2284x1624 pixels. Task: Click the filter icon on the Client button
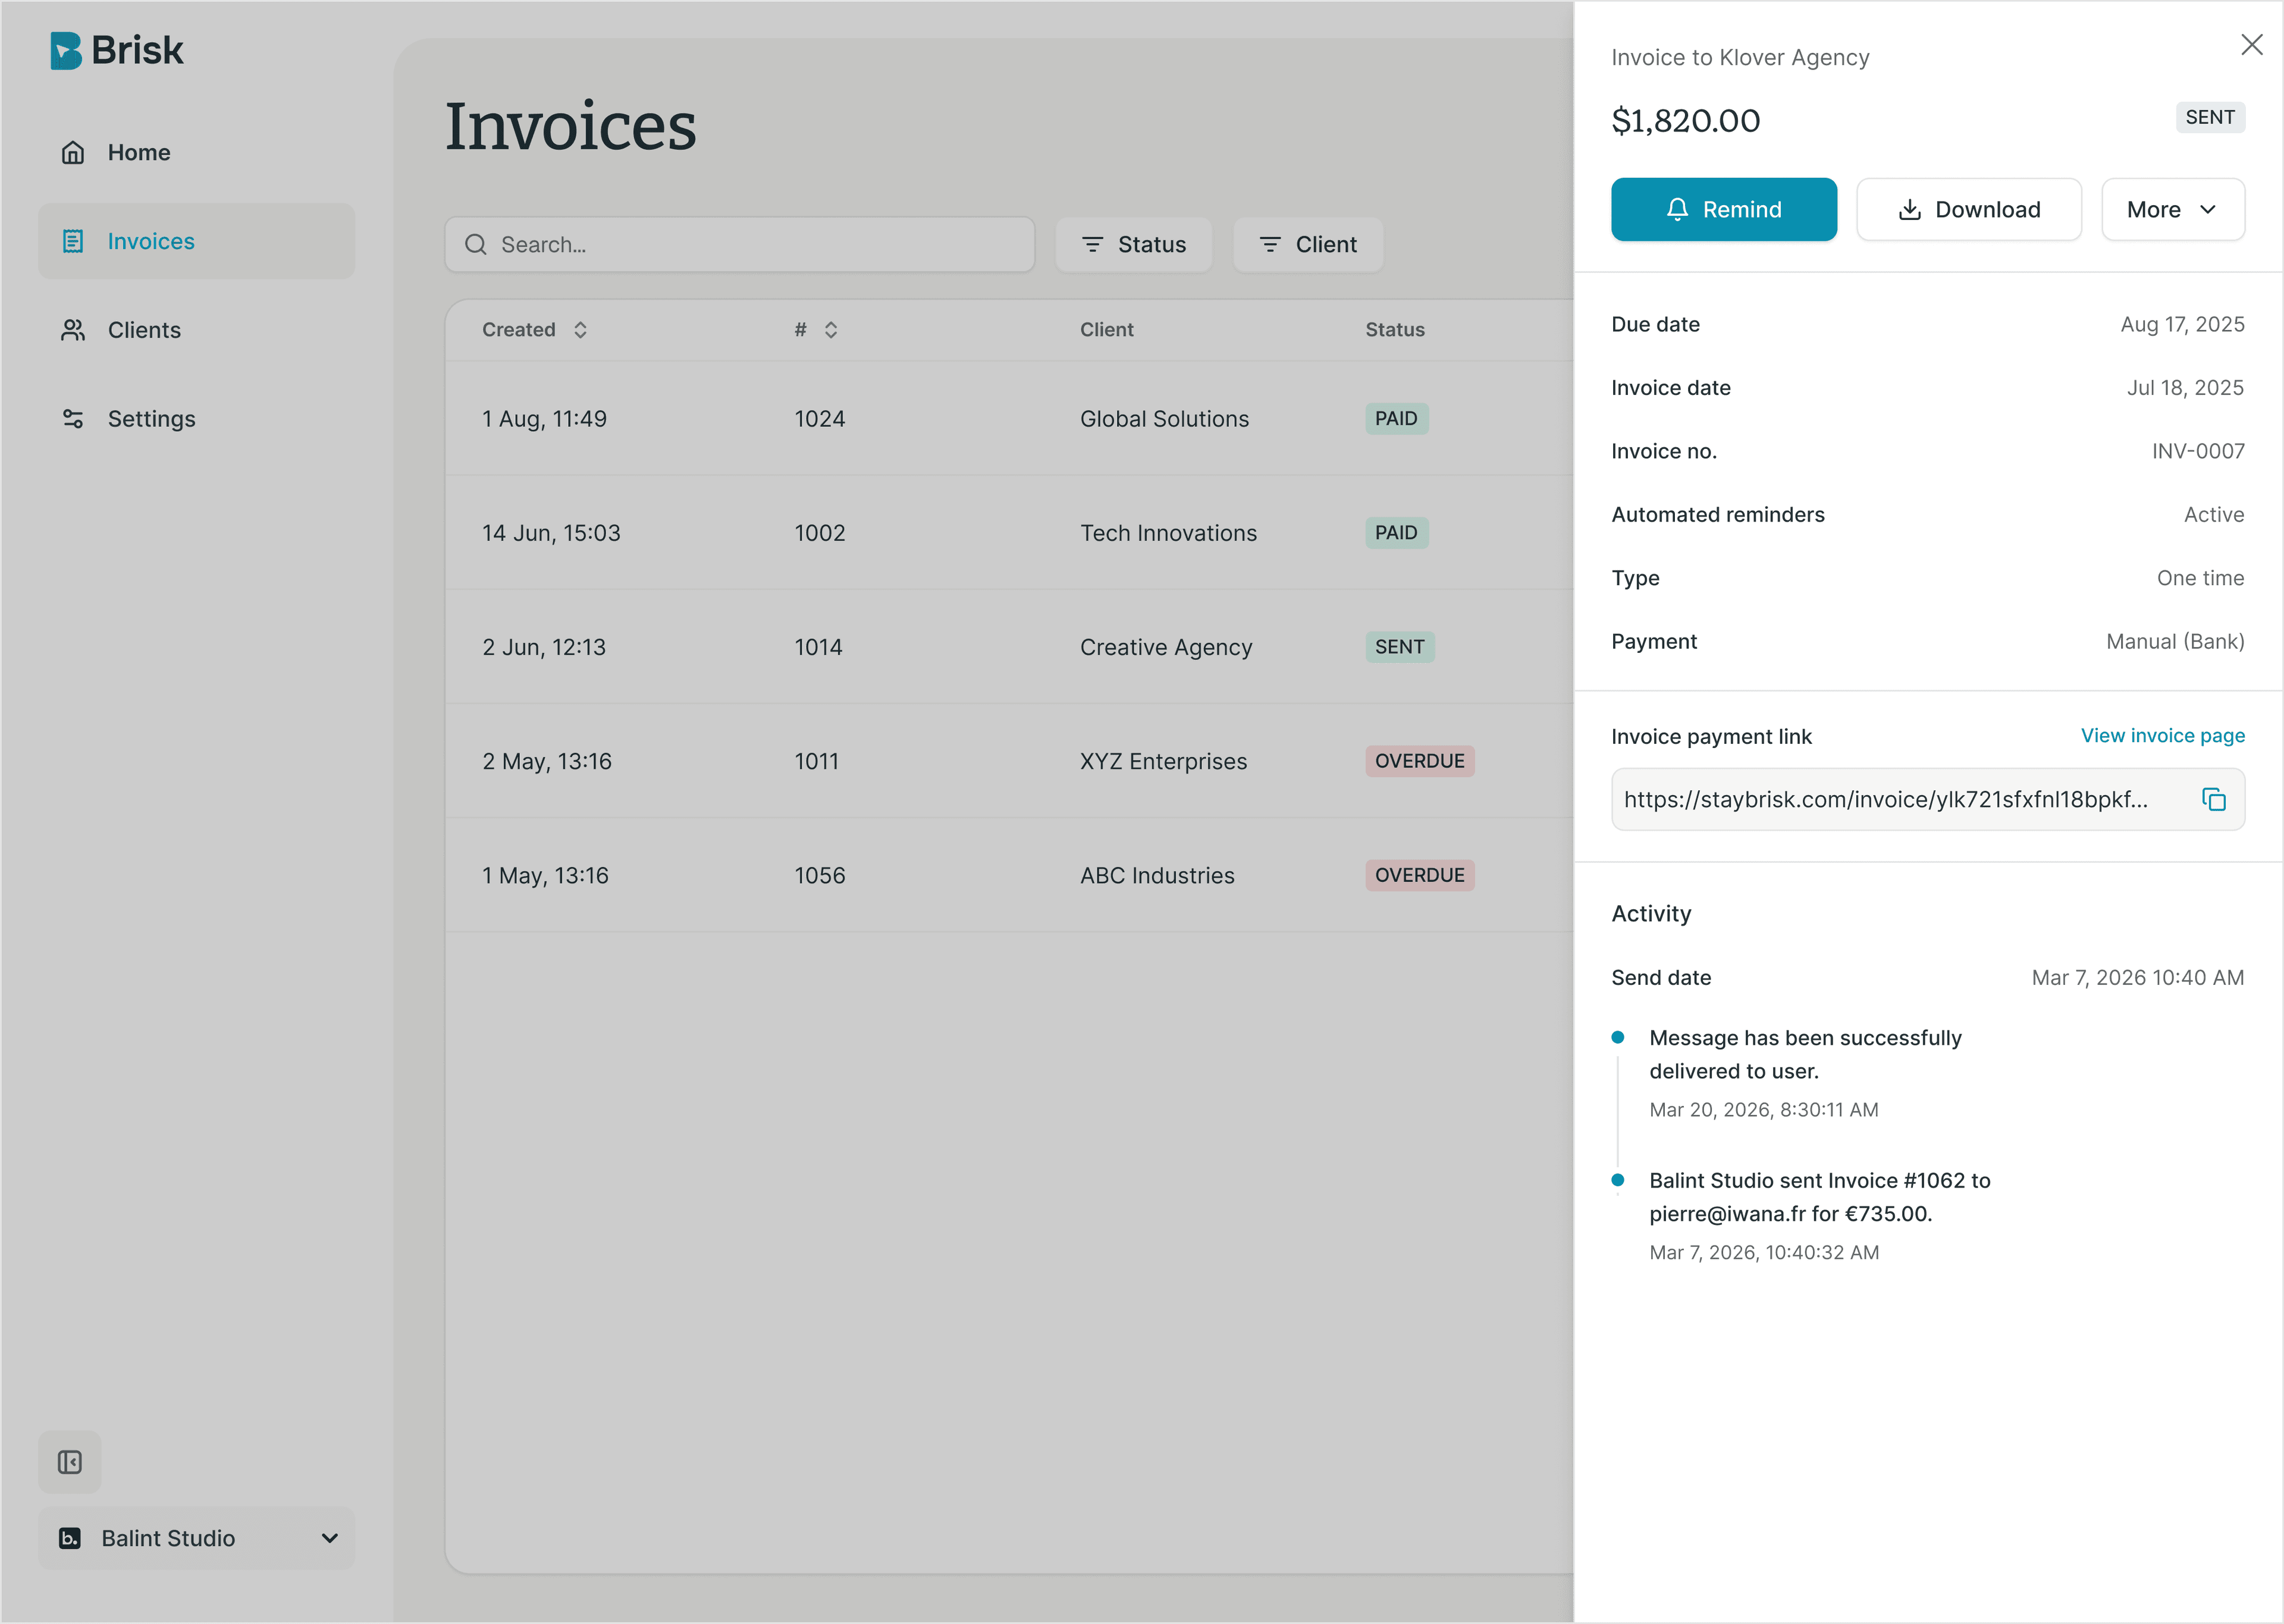(1270, 245)
